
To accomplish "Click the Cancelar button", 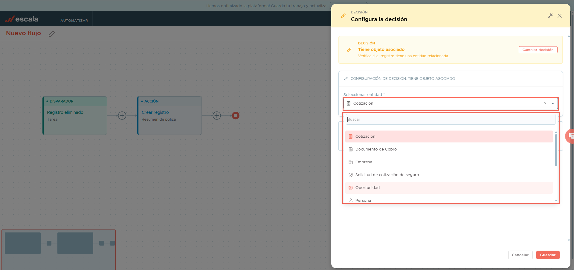I will tap(520, 255).
